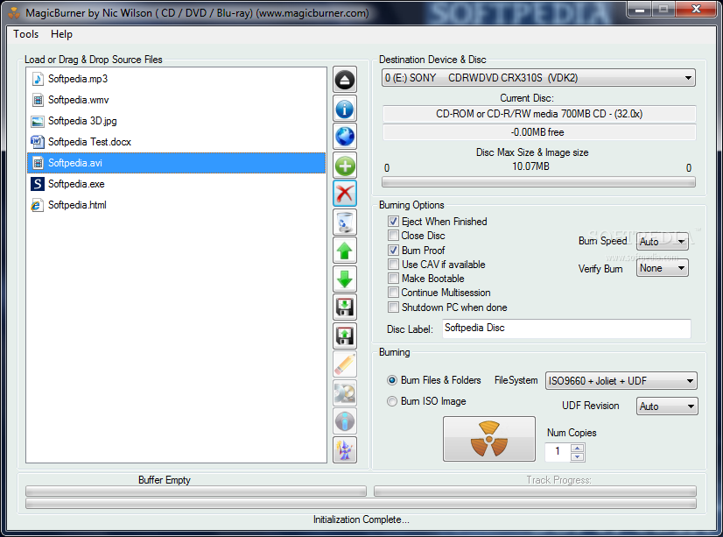Check the Make Bootable option
The width and height of the screenshot is (723, 537).
coord(393,279)
